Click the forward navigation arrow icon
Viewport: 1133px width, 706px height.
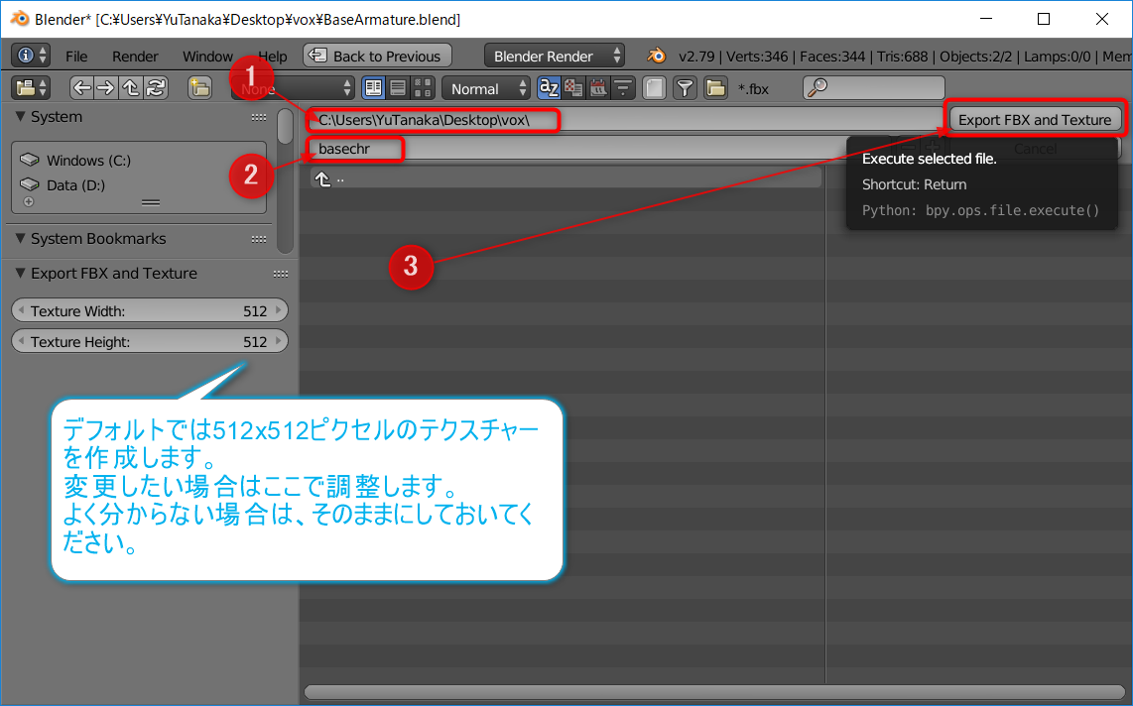click(x=106, y=88)
